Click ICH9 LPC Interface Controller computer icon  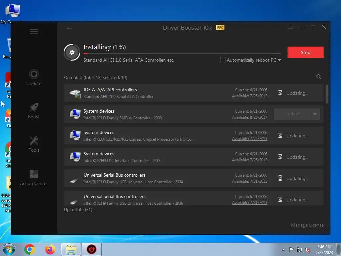point(75,157)
